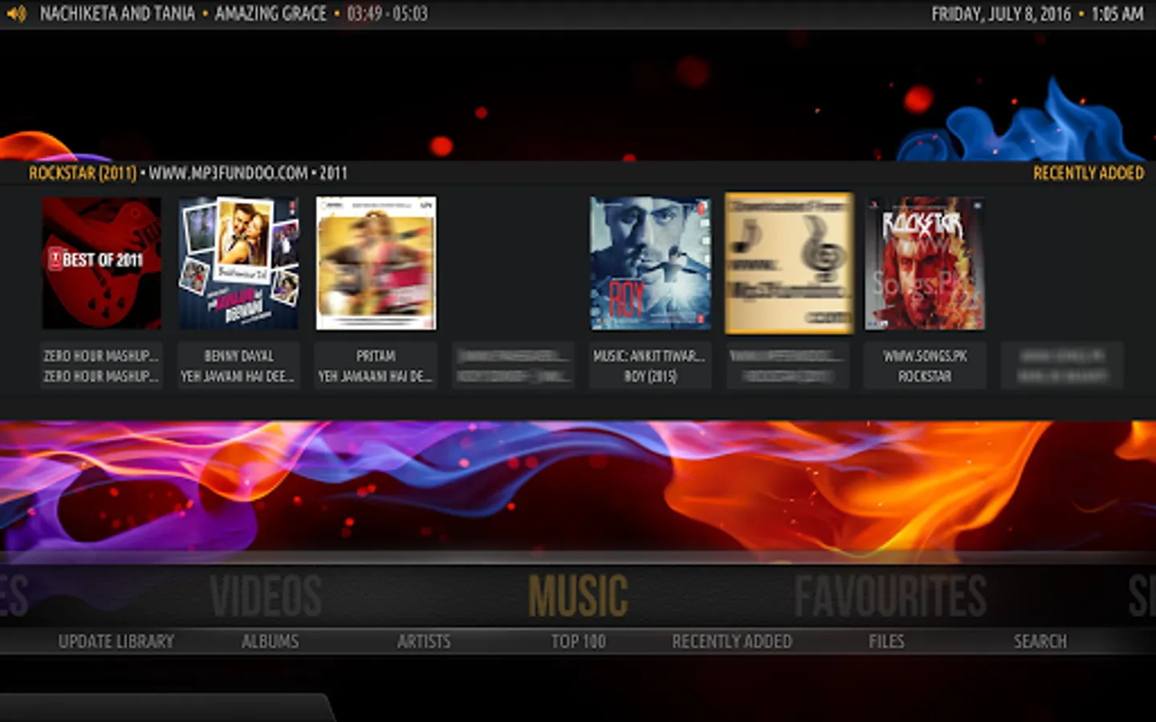Click the clock showing 1:05 AM
The image size is (1156, 722).
coord(1117,14)
